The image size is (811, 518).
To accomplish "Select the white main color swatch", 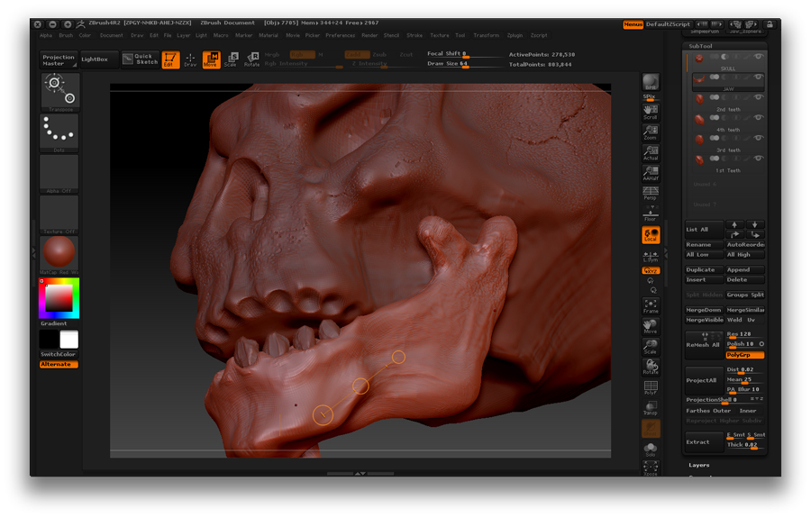I will (68, 340).
